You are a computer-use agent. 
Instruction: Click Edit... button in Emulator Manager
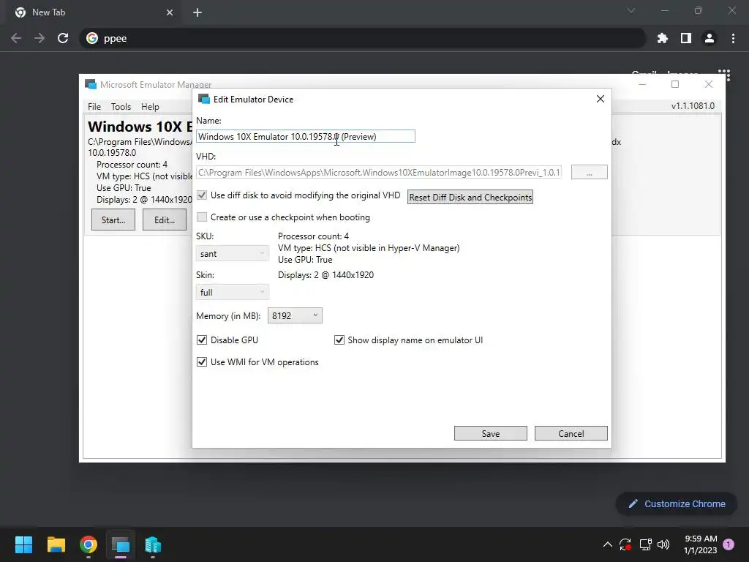(165, 220)
